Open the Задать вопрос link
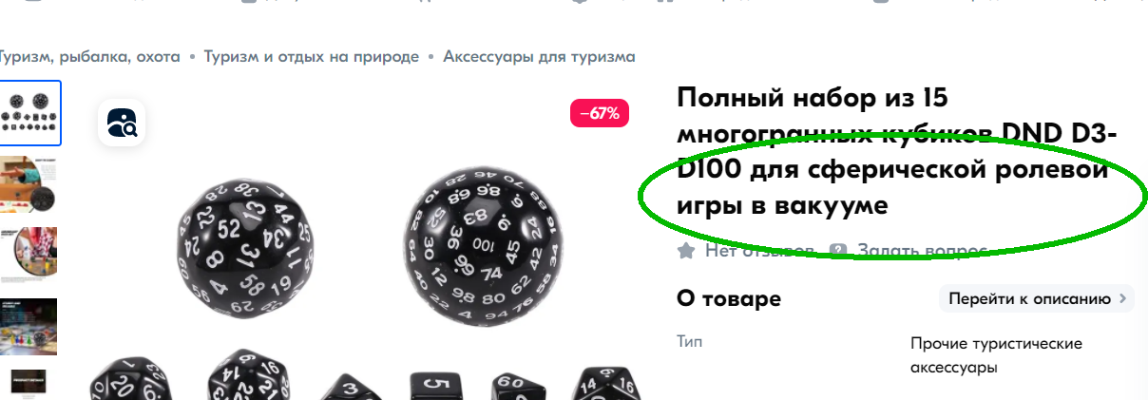This screenshot has width=1148, height=400. point(909,251)
